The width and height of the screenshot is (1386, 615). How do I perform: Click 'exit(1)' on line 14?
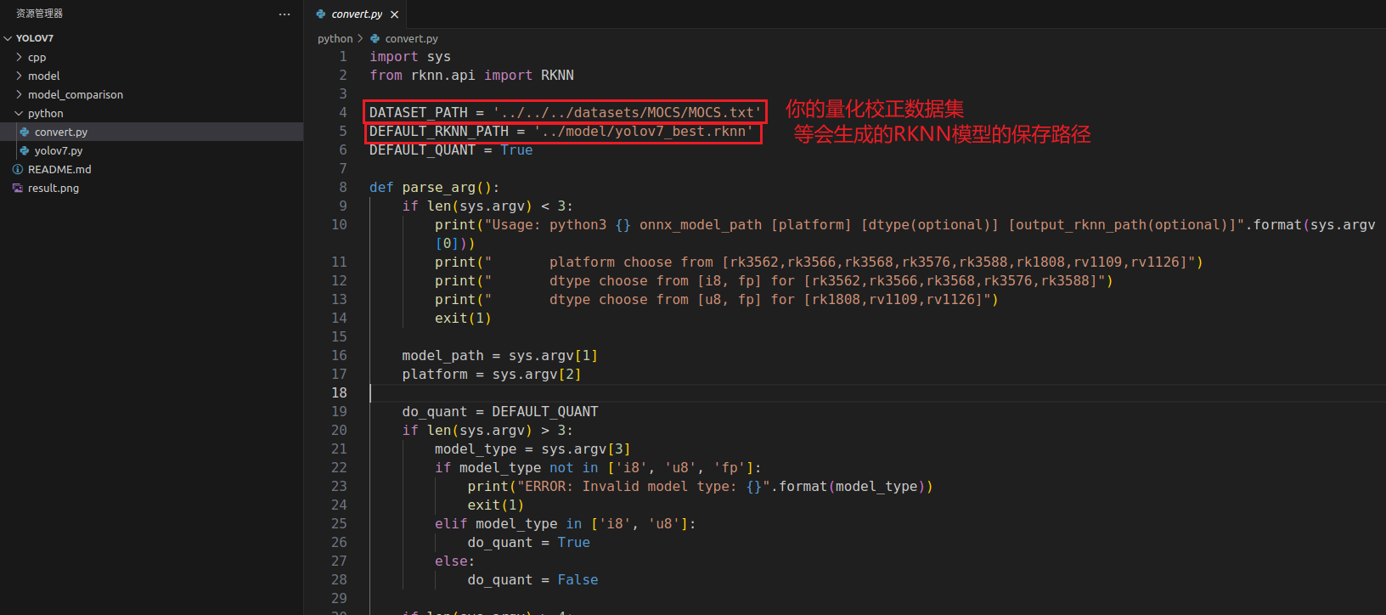[x=463, y=318]
